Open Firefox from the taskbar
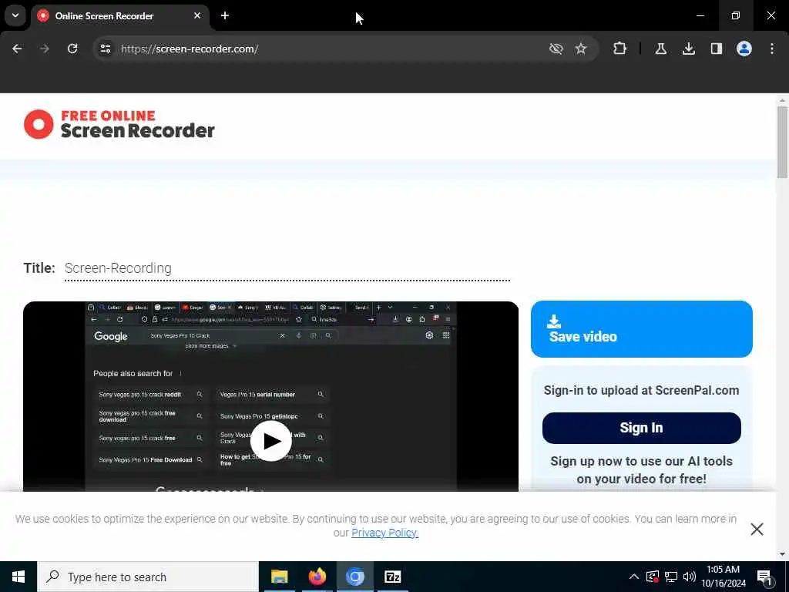 tap(317, 577)
